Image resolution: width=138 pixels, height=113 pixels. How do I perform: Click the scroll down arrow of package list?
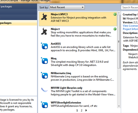tap(119, 106)
